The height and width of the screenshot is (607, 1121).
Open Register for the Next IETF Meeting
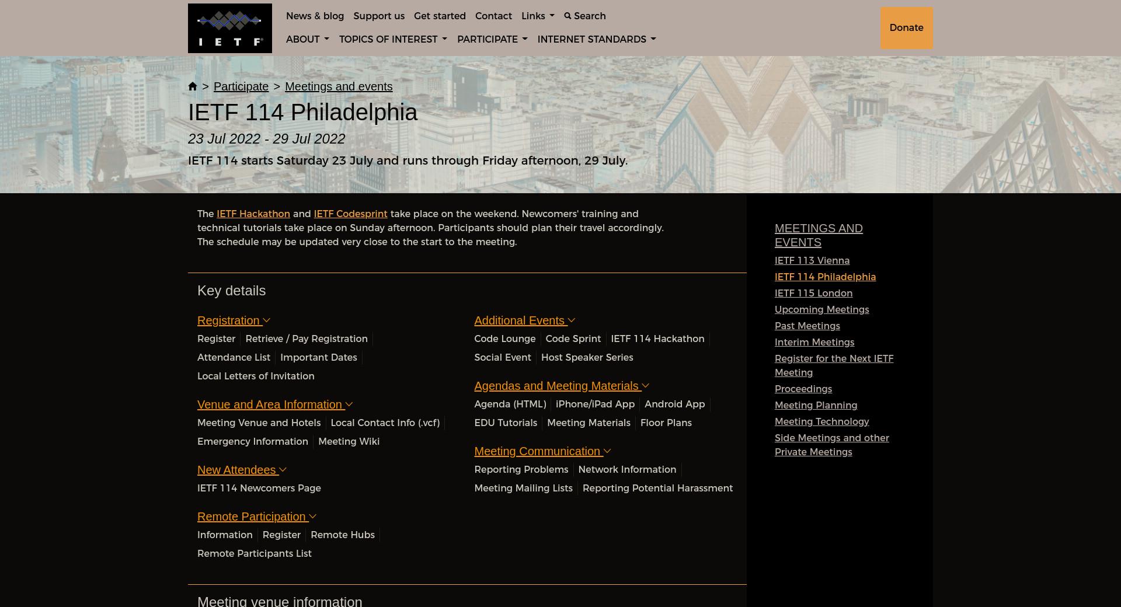coord(834,365)
